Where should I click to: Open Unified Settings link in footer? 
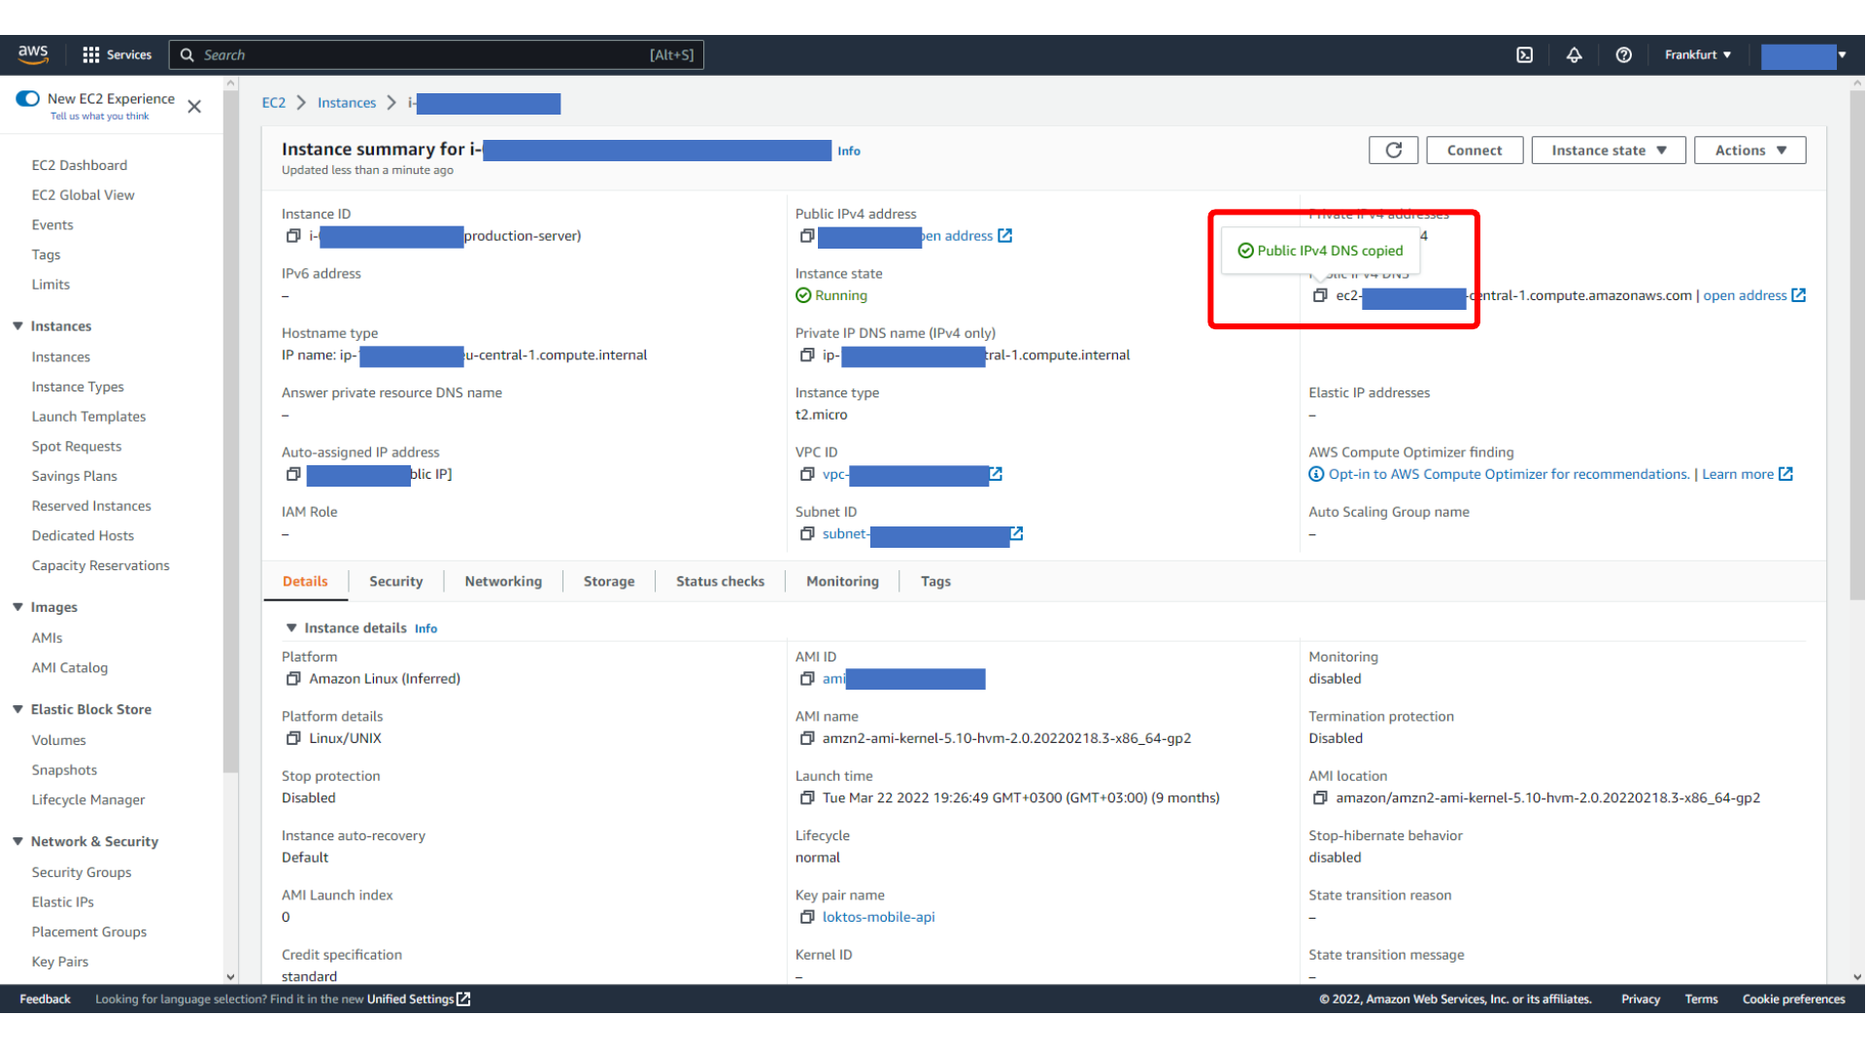click(x=419, y=998)
